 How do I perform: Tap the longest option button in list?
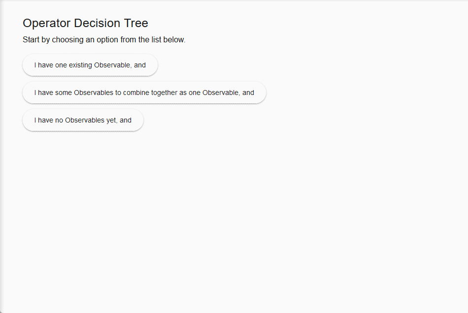[144, 93]
